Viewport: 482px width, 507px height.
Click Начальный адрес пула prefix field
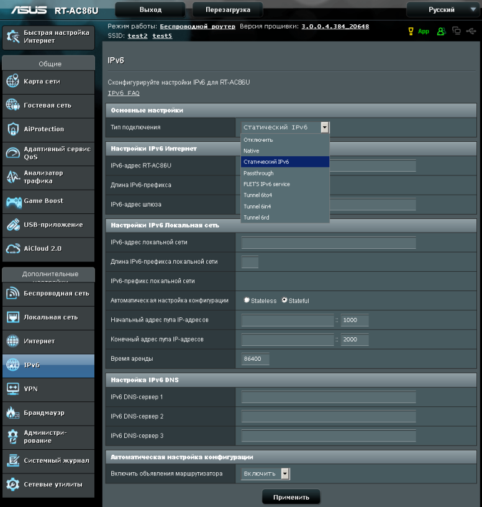coord(288,320)
